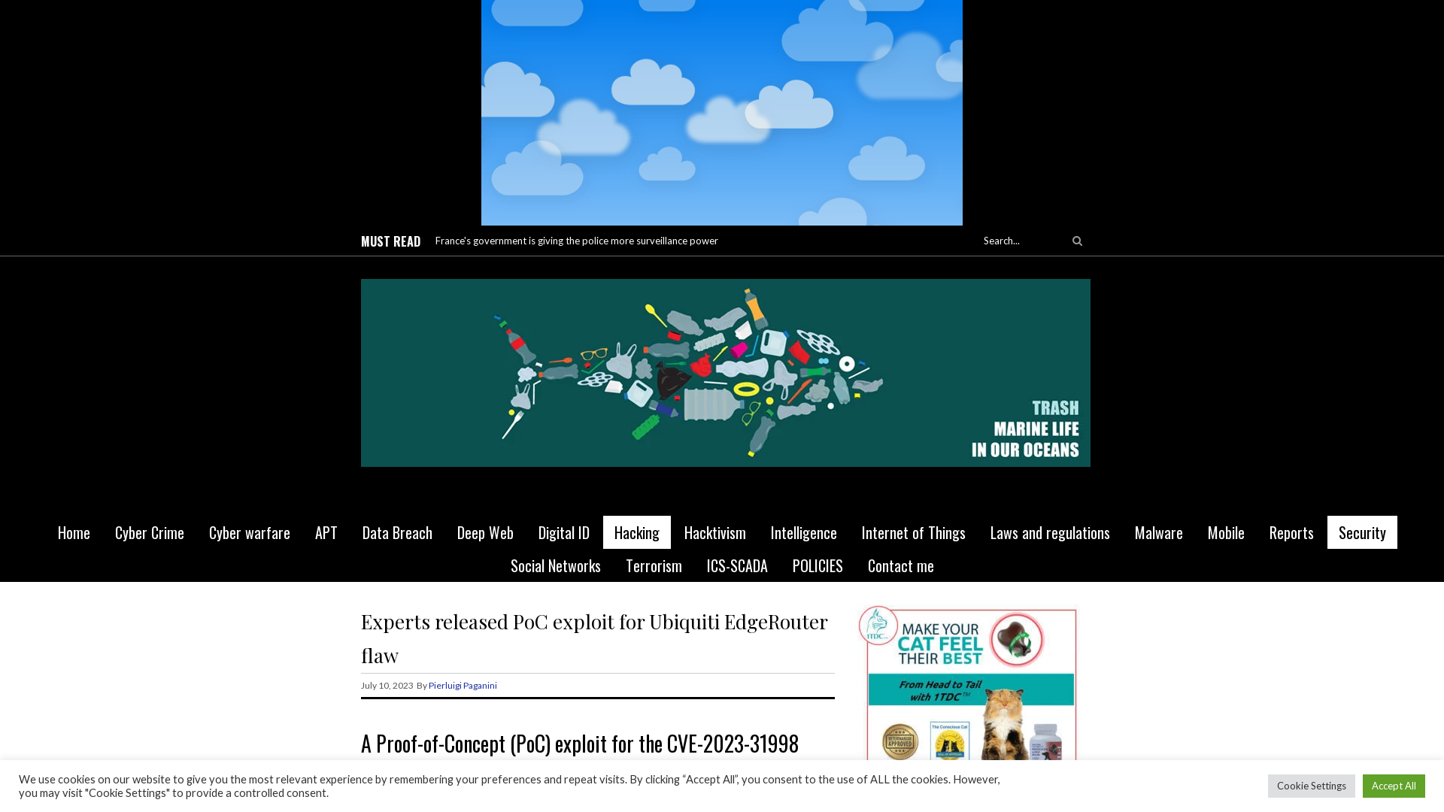Open the ICS-SCADA menu item
This screenshot has width=1444, height=812.
click(x=736, y=565)
